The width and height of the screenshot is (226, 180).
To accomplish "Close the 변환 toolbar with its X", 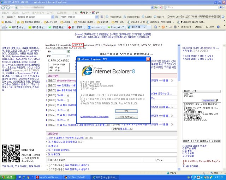I will [x=76, y=13].
